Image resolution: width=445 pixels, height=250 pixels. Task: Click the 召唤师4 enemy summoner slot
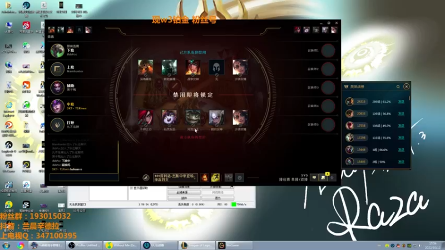click(x=328, y=106)
